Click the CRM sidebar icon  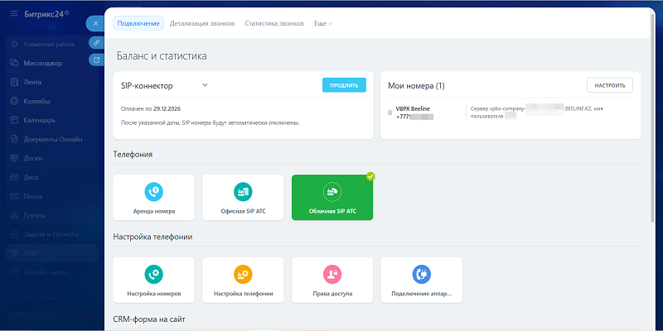point(14,253)
